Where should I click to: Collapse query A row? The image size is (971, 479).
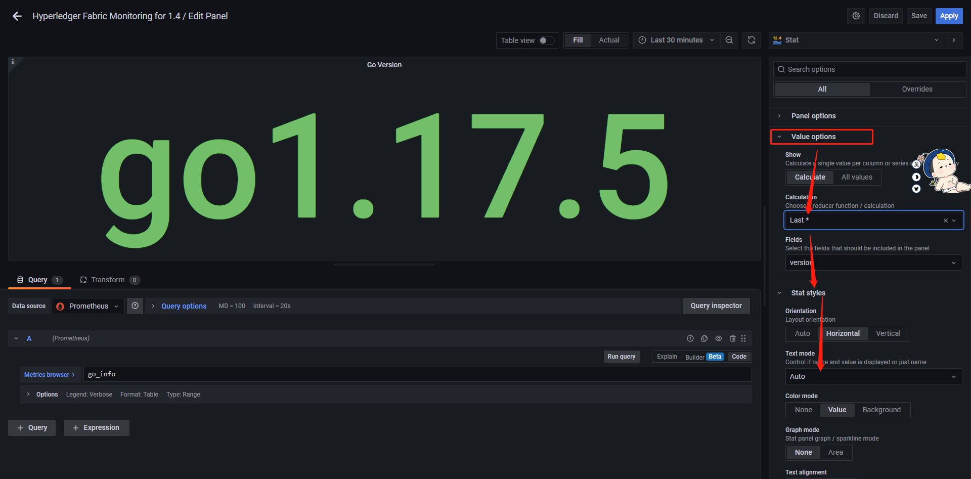coord(16,338)
